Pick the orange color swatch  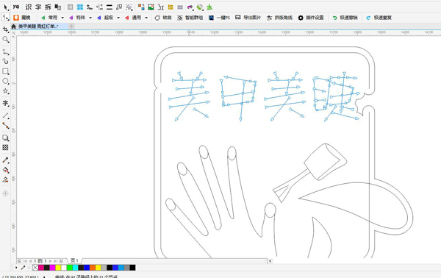[93, 268]
